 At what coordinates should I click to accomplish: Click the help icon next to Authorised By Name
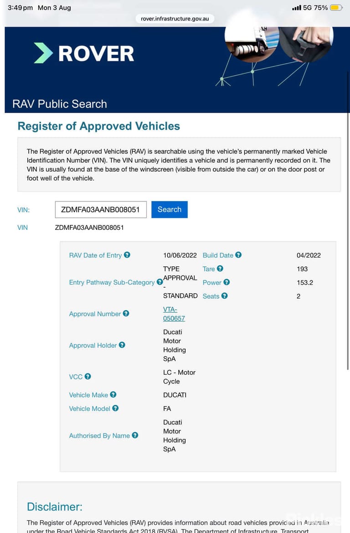click(135, 435)
